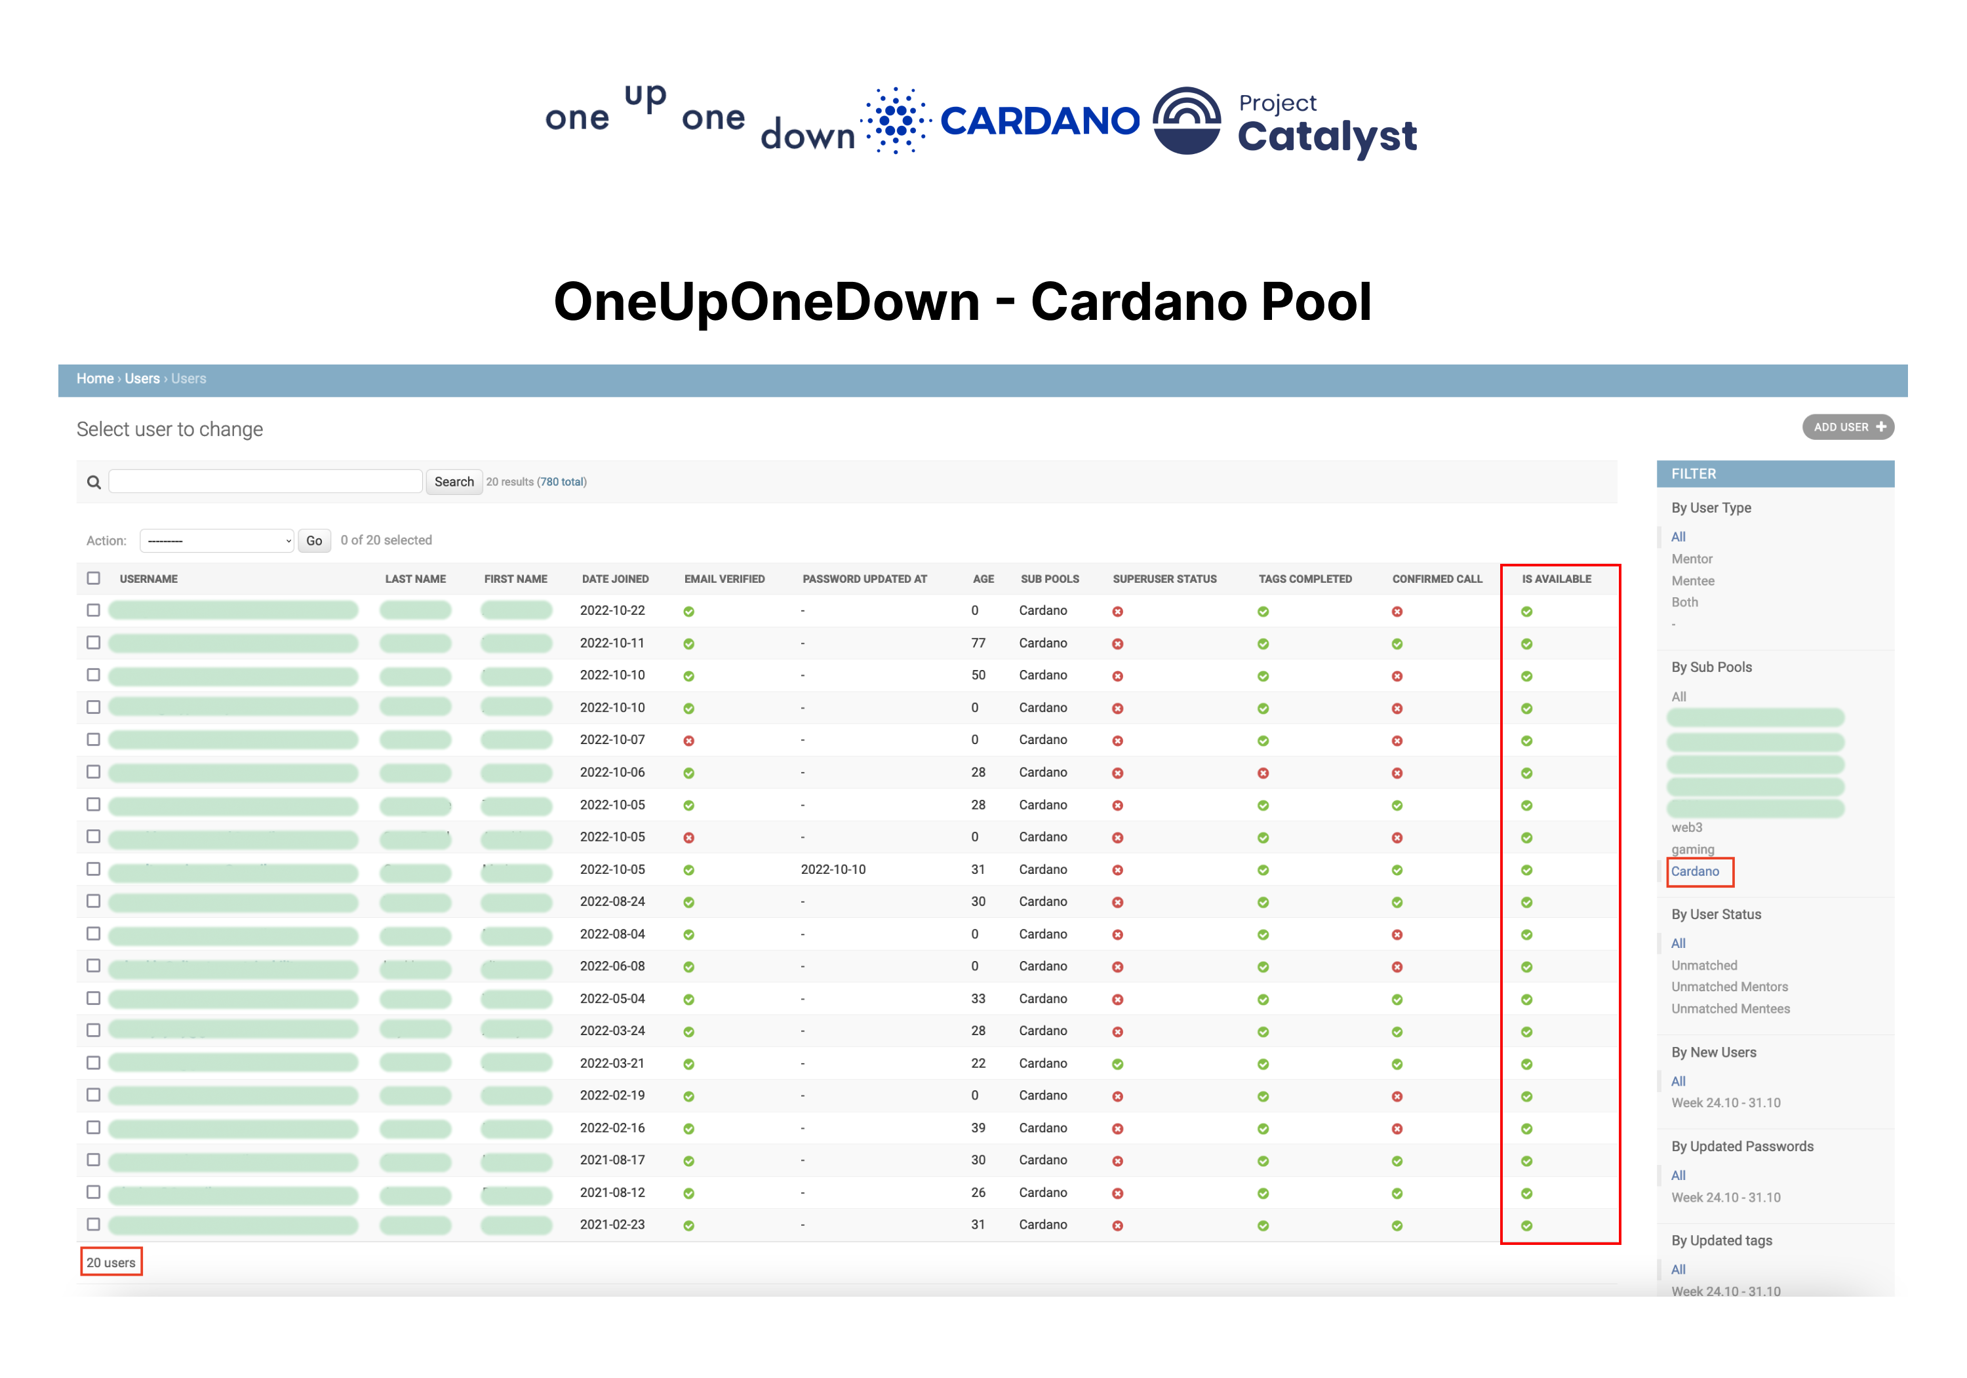Select All under By Sub Pools
1967x1378 pixels.
1679,697
